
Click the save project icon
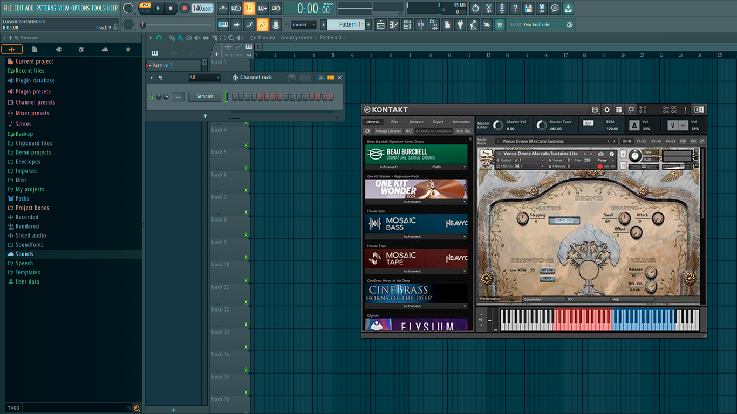point(528,8)
